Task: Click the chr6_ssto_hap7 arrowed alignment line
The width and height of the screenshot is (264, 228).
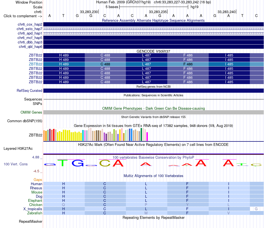Action: [x=153, y=29]
